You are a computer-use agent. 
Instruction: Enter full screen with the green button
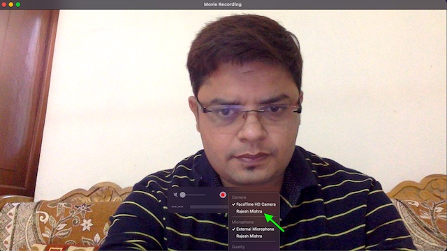click(18, 5)
